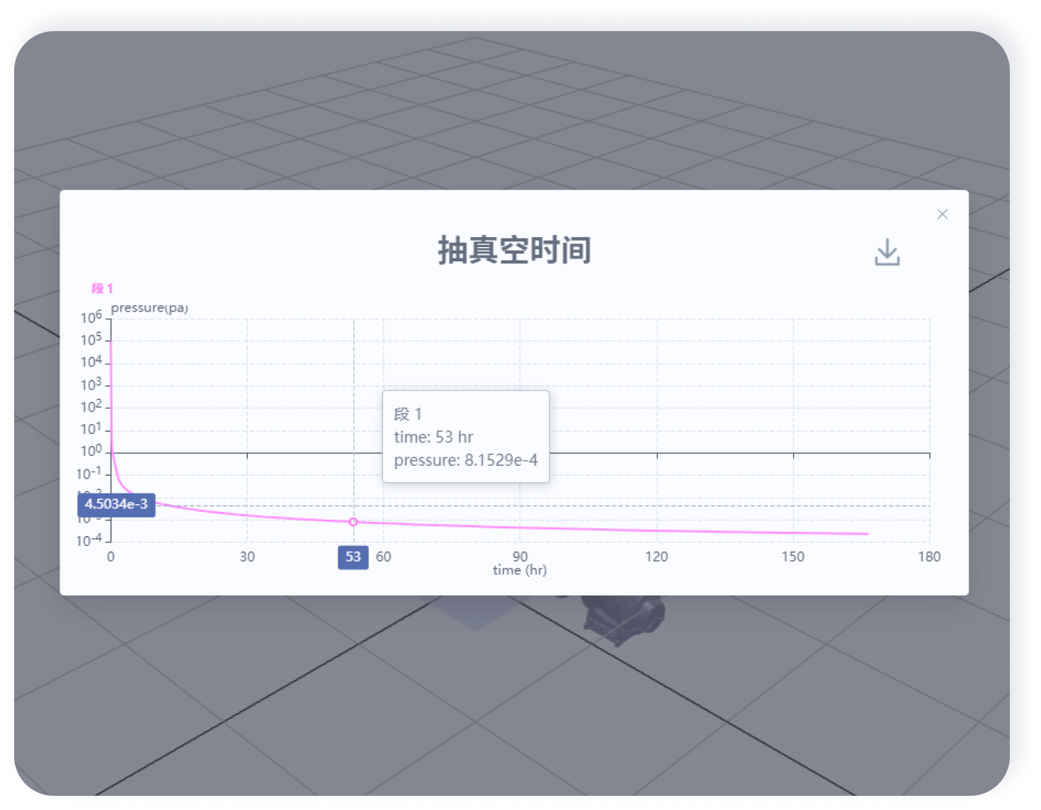This screenshot has height=810, width=1041.
Task: Click the 'time: 53 hr' tooltip line
Action: [x=433, y=437]
